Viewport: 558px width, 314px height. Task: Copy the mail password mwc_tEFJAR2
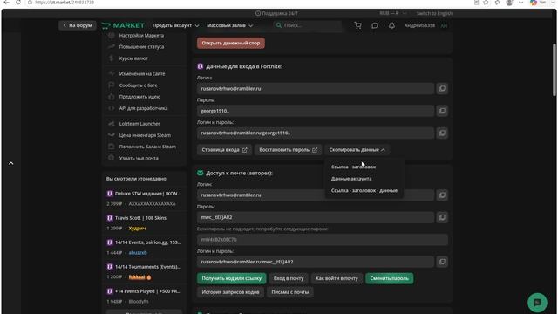coord(442,217)
